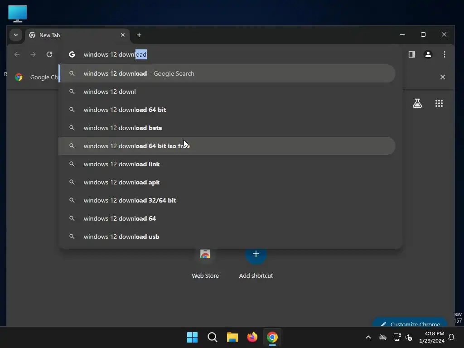Viewport: 464px width, 348px height.
Task: Select 'windows 12 download 32/64 bit' suggestion
Action: [227, 200]
